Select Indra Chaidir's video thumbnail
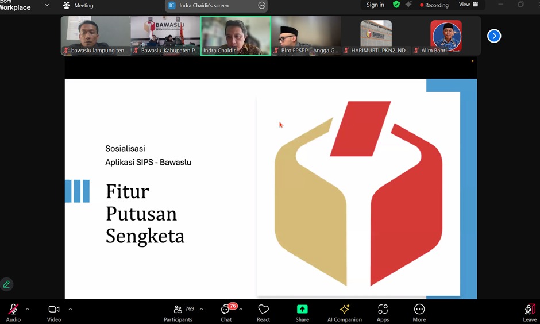This screenshot has height=324, width=540. point(236,36)
